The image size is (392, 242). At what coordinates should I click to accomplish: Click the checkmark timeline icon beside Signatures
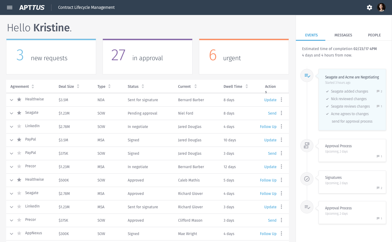307,179
